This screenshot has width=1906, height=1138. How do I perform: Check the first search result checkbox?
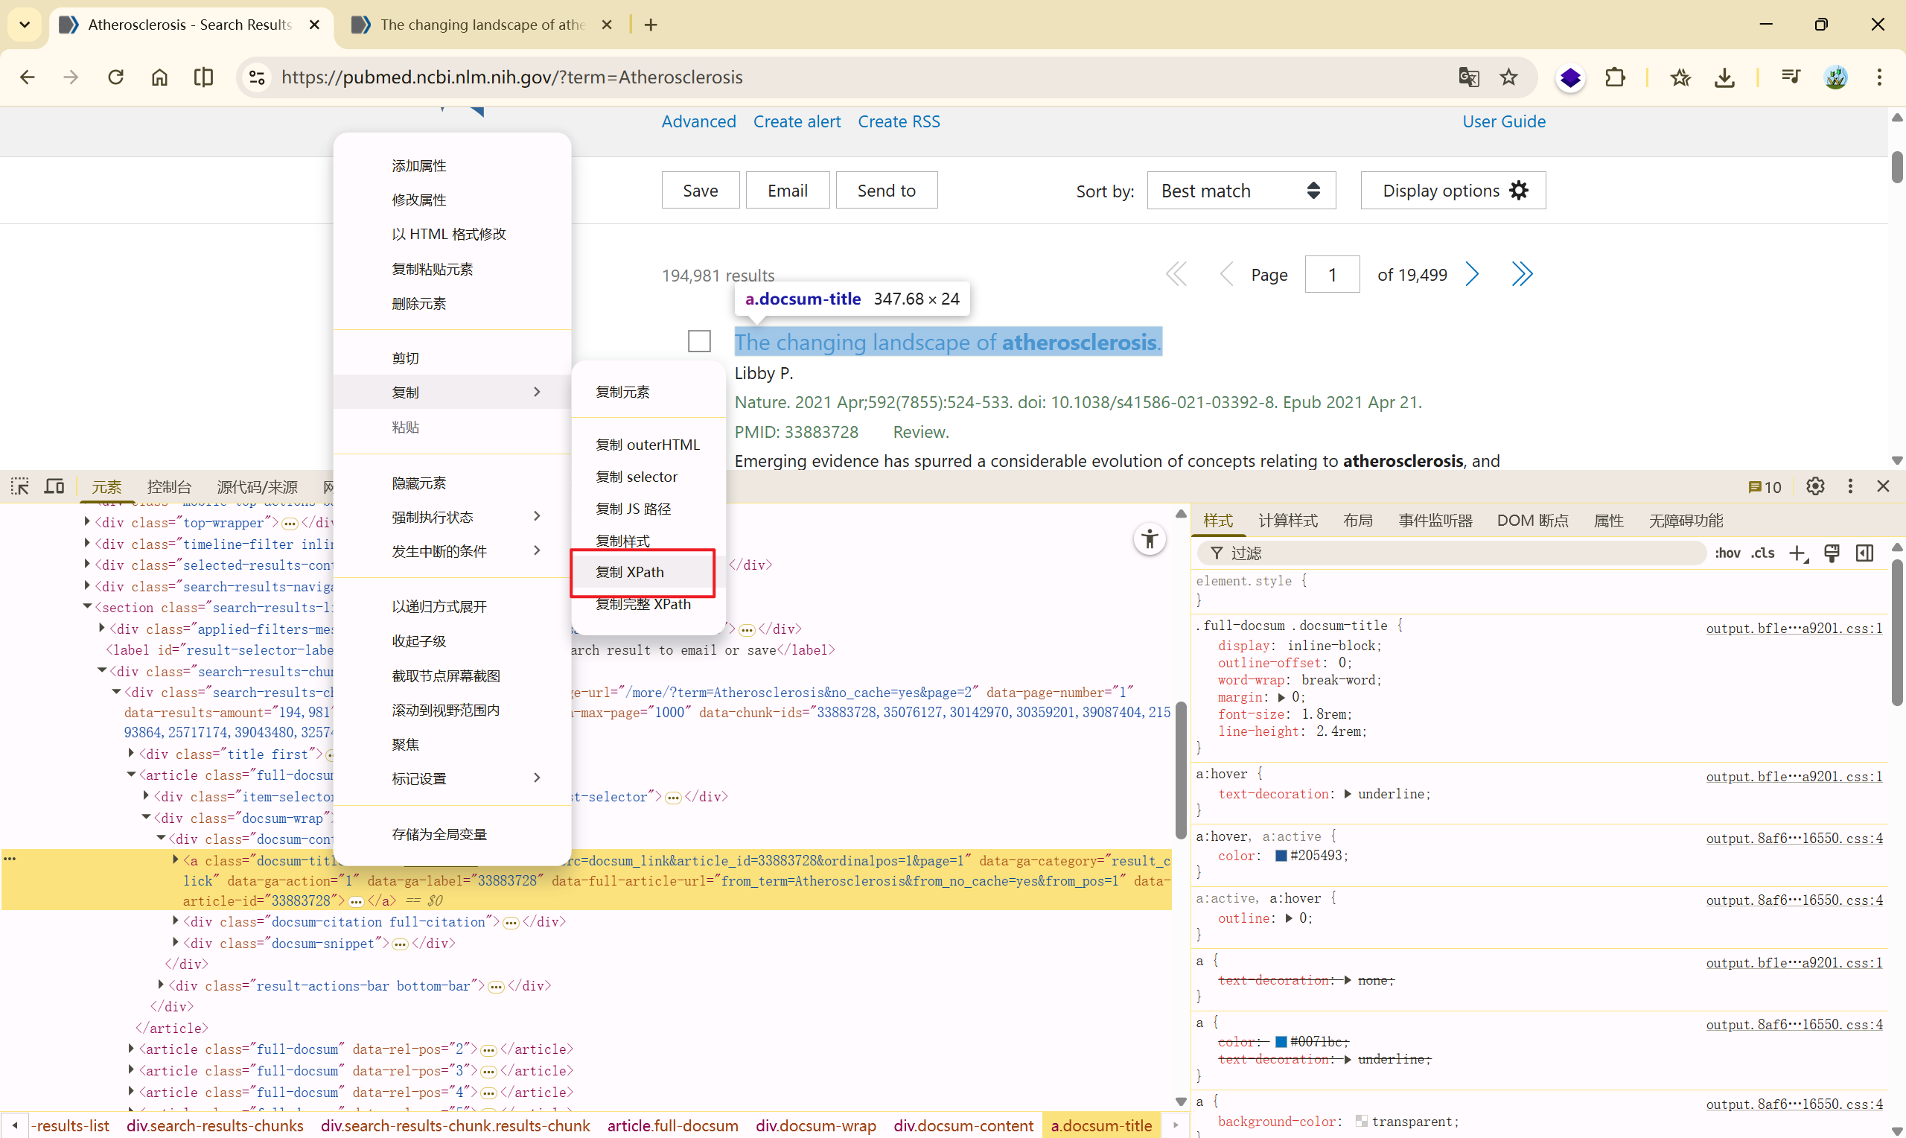click(699, 341)
